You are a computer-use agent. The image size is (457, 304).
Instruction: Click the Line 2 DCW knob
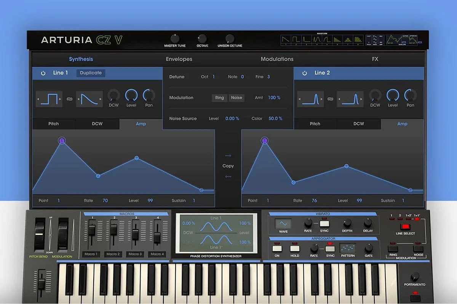[375, 95]
